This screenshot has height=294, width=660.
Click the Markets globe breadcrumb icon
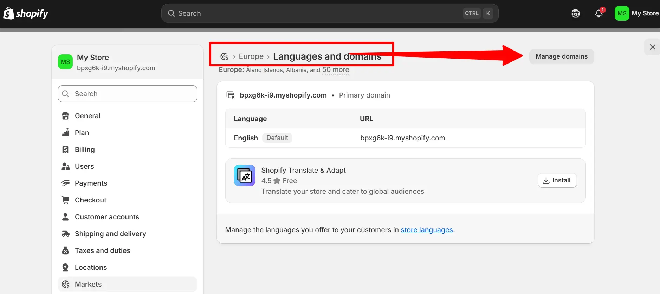[224, 56]
